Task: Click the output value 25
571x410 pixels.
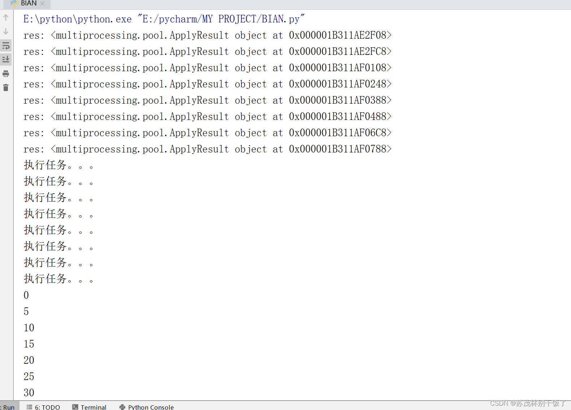Action: 29,377
